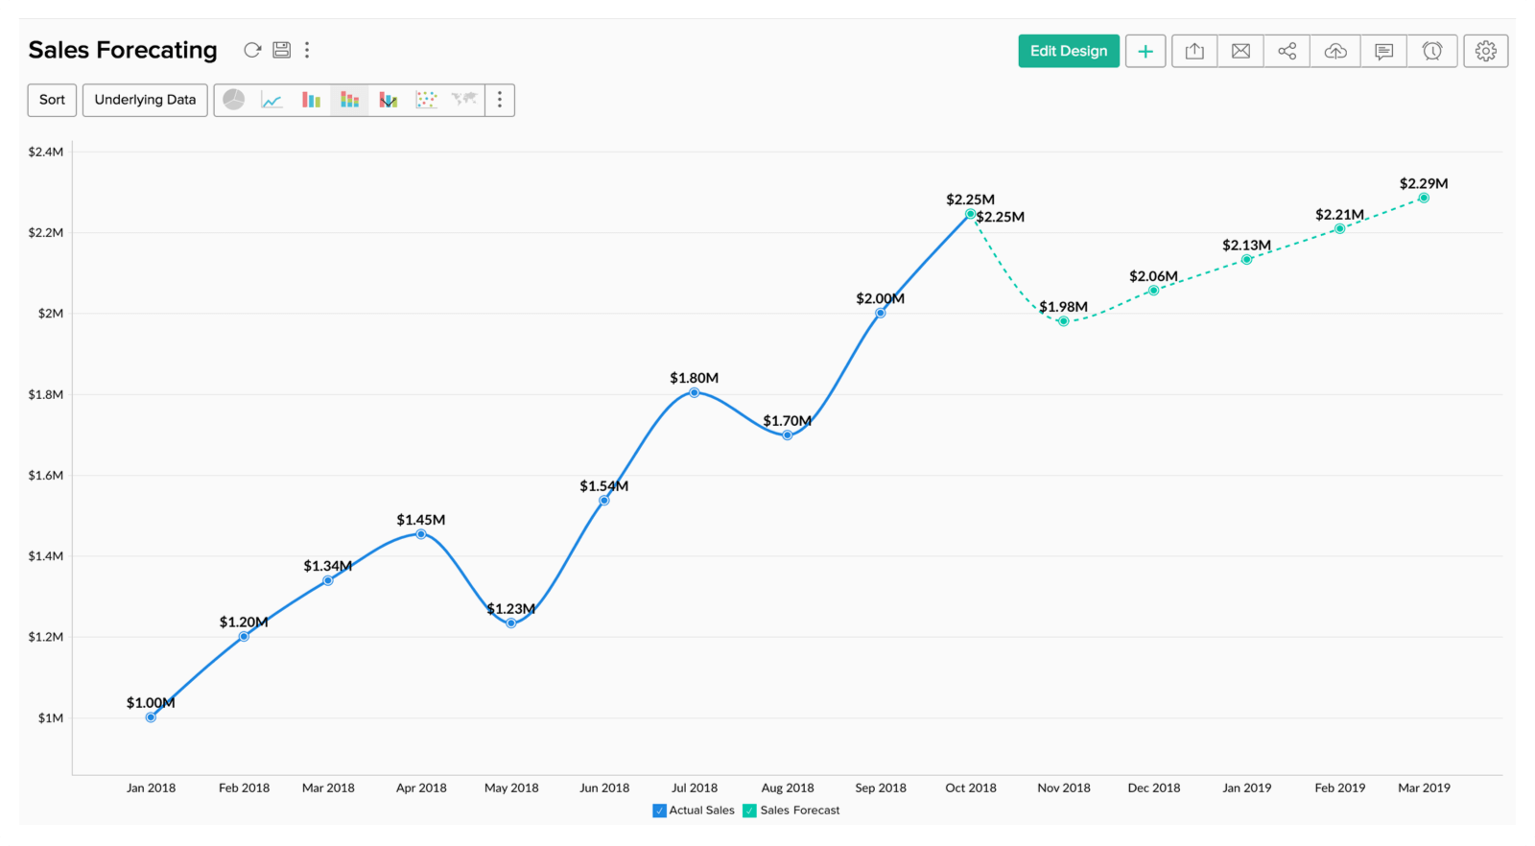Select the stacked bar chart type

(349, 100)
